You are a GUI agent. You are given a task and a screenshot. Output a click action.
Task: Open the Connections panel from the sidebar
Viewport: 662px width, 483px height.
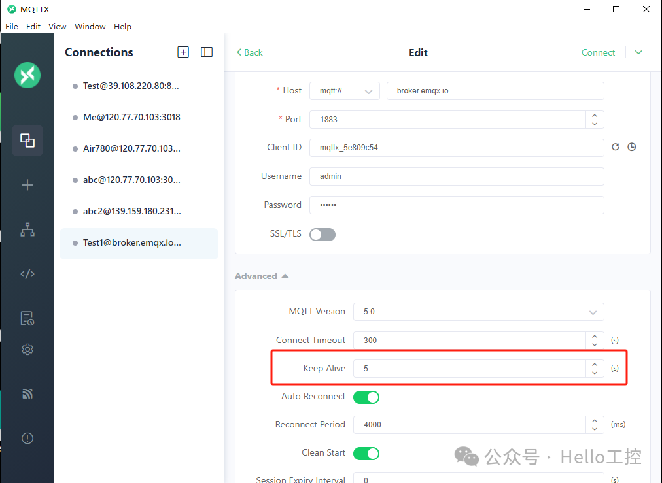click(x=27, y=141)
